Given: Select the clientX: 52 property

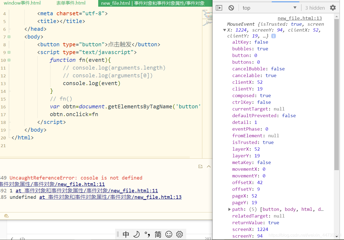Looking at the screenshot, I should tap(247, 82).
